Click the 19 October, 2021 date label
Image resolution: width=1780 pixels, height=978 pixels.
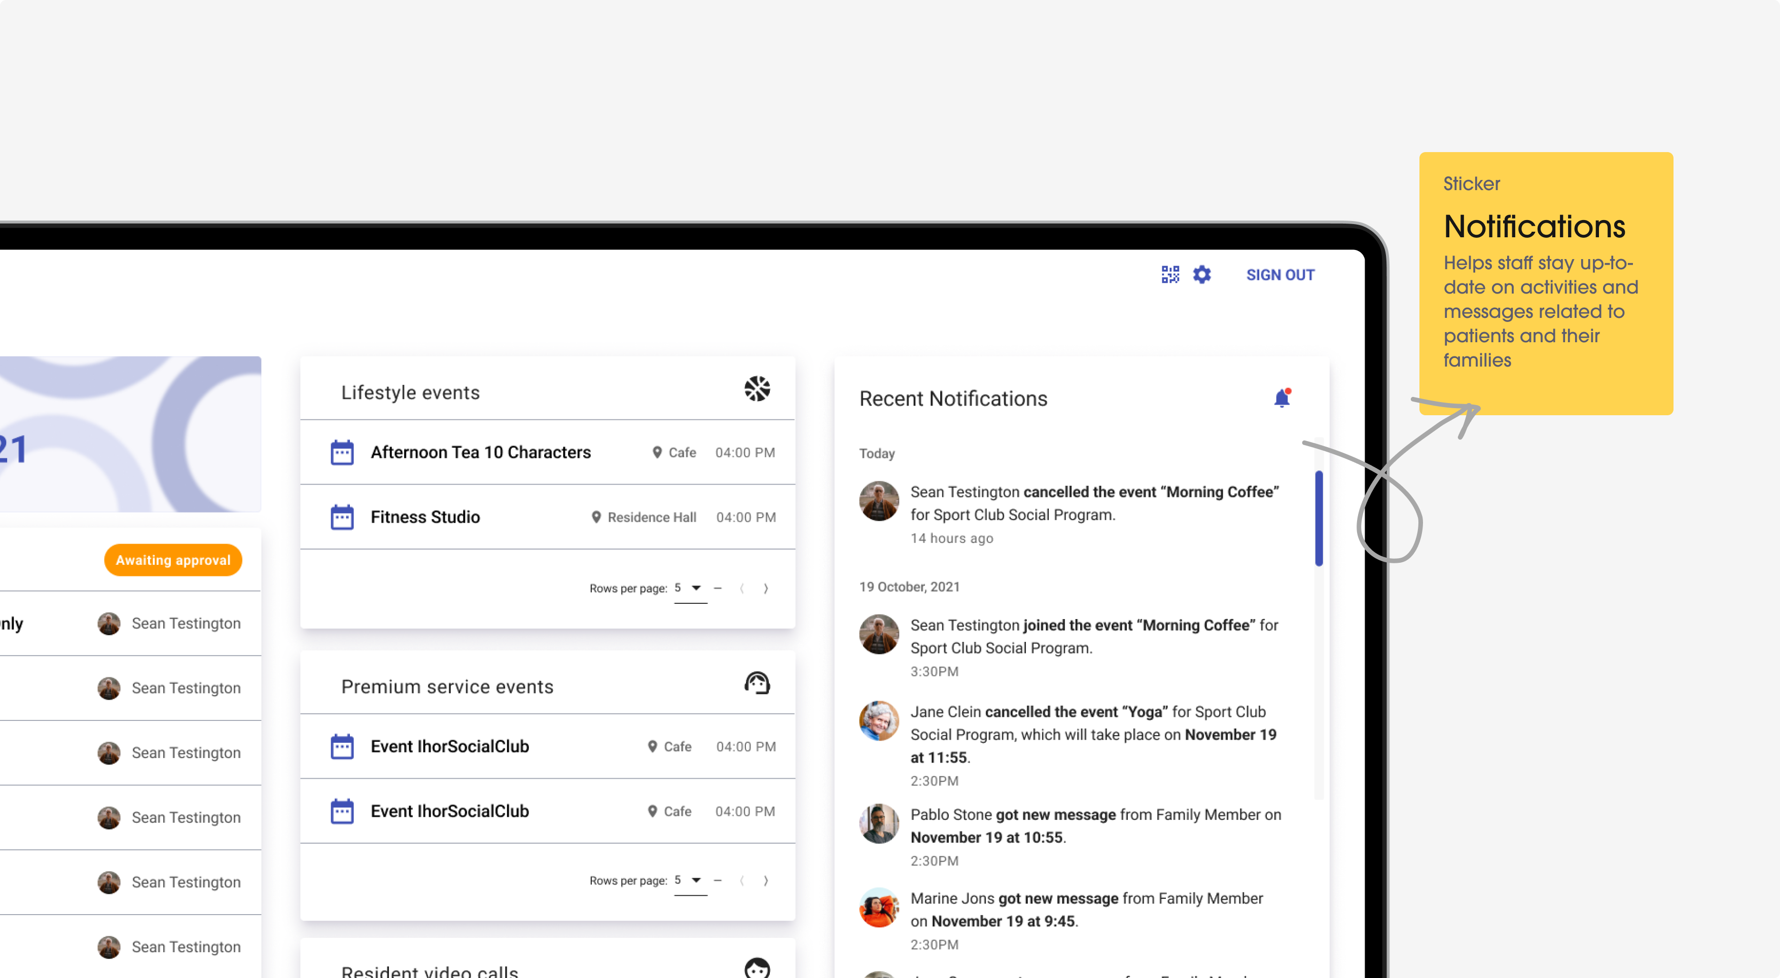pos(909,587)
